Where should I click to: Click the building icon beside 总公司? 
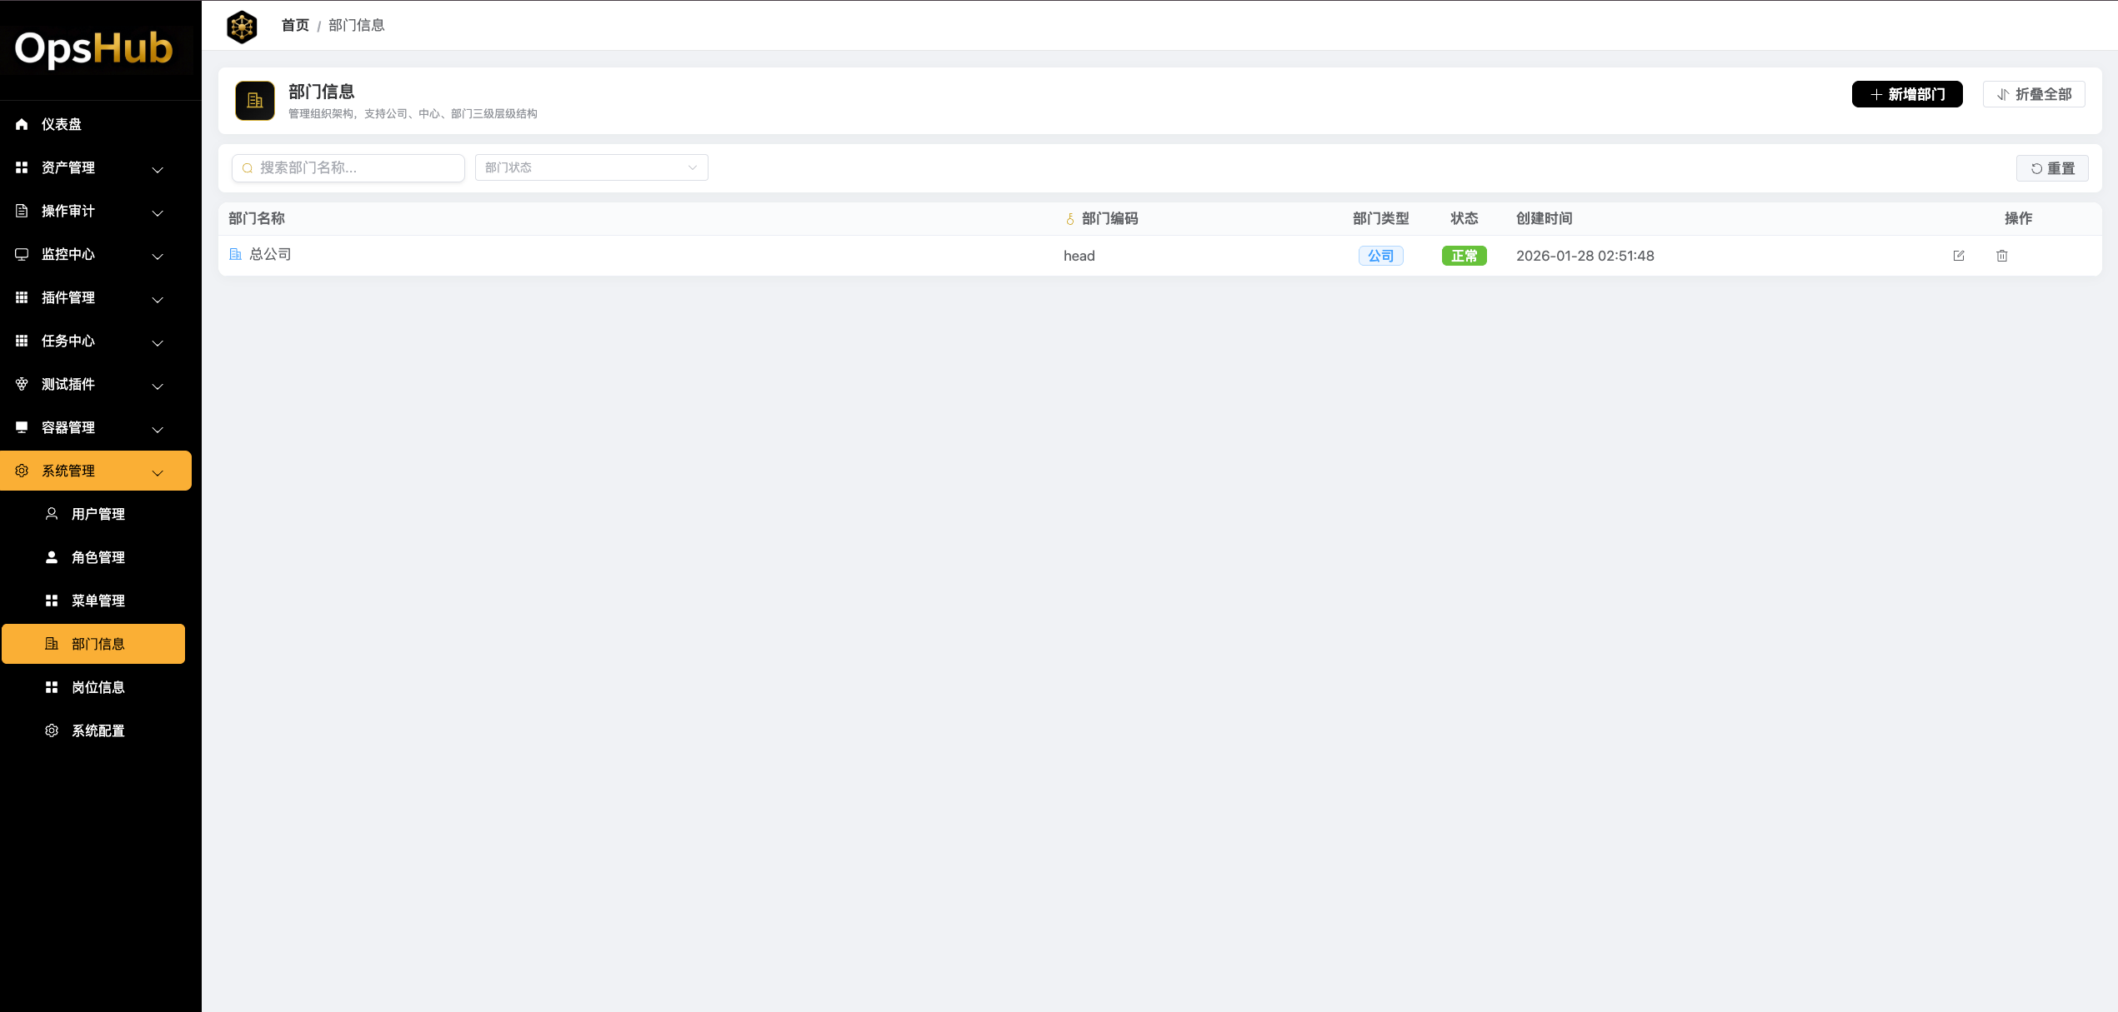pyautogui.click(x=236, y=254)
